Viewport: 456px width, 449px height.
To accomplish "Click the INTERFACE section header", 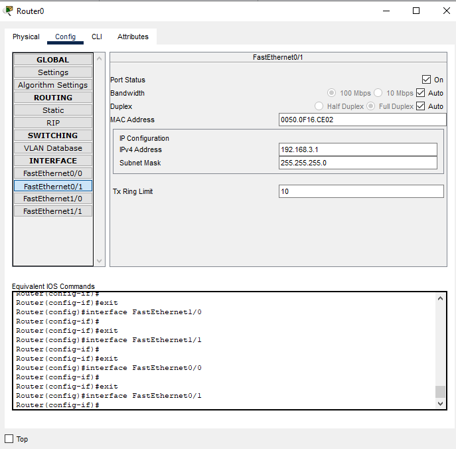I will click(x=53, y=161).
